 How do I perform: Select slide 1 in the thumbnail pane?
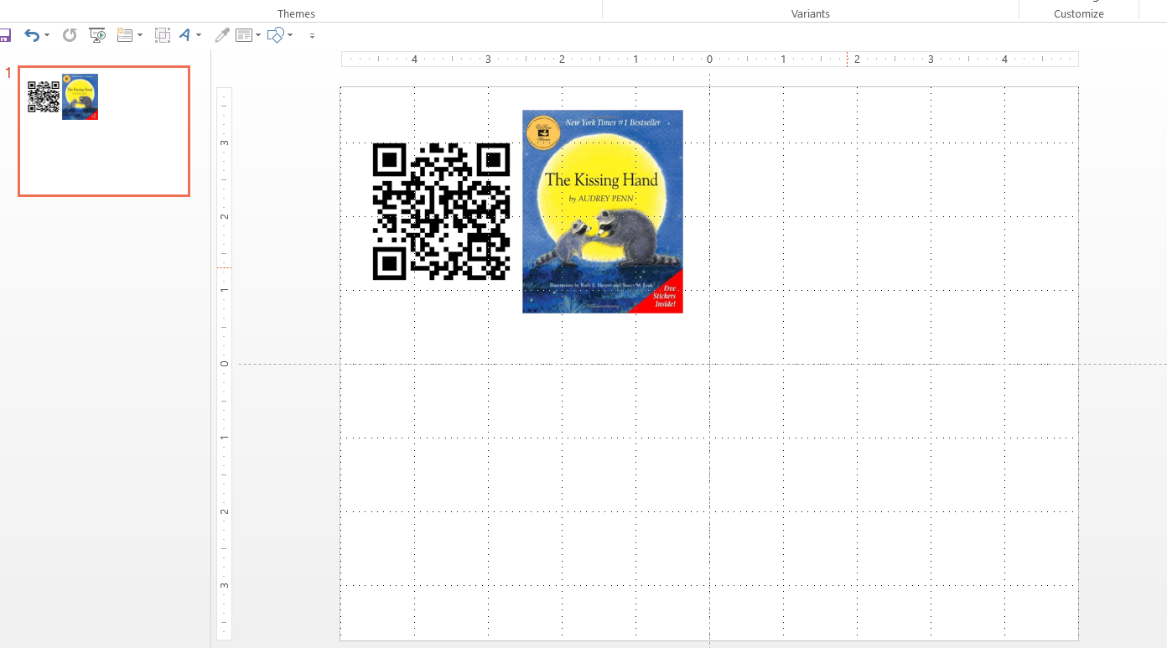tap(103, 131)
